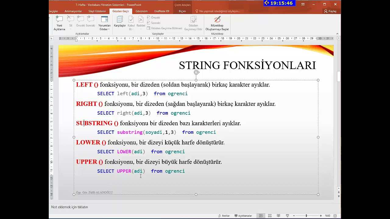Image resolution: width=390 pixels, height=219 pixels.
Task: Switch to Slayt Gösterisi tab
Action: click(x=97, y=11)
